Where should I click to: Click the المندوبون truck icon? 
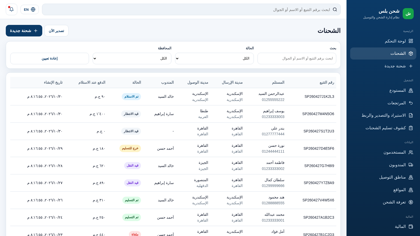point(411,165)
